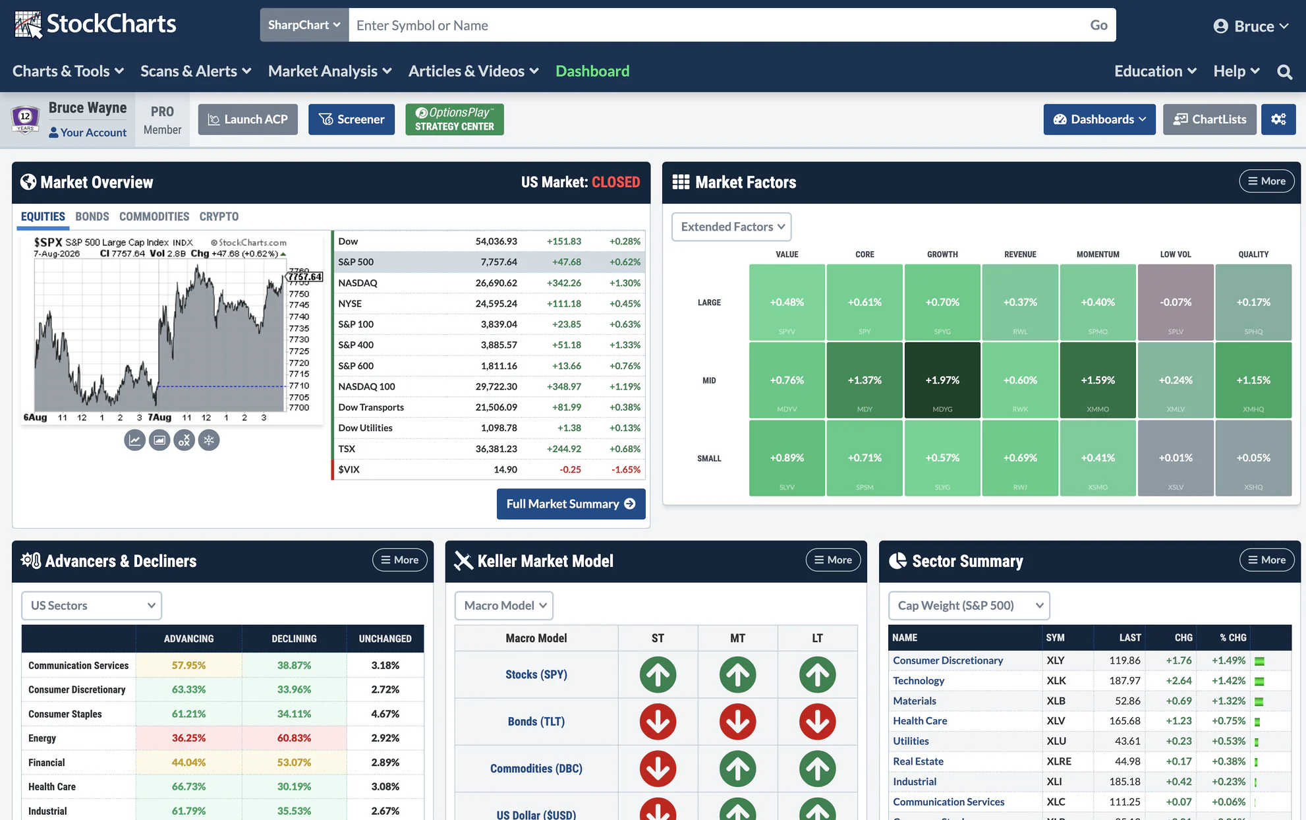This screenshot has height=820, width=1306.
Task: Open the Dashboards dropdown button
Action: coord(1099,119)
